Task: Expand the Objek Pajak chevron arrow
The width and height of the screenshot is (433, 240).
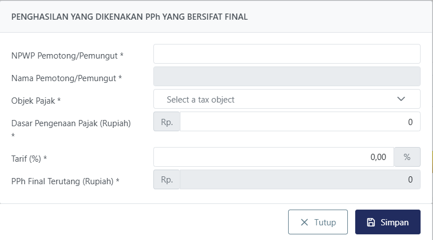Action: (x=401, y=99)
